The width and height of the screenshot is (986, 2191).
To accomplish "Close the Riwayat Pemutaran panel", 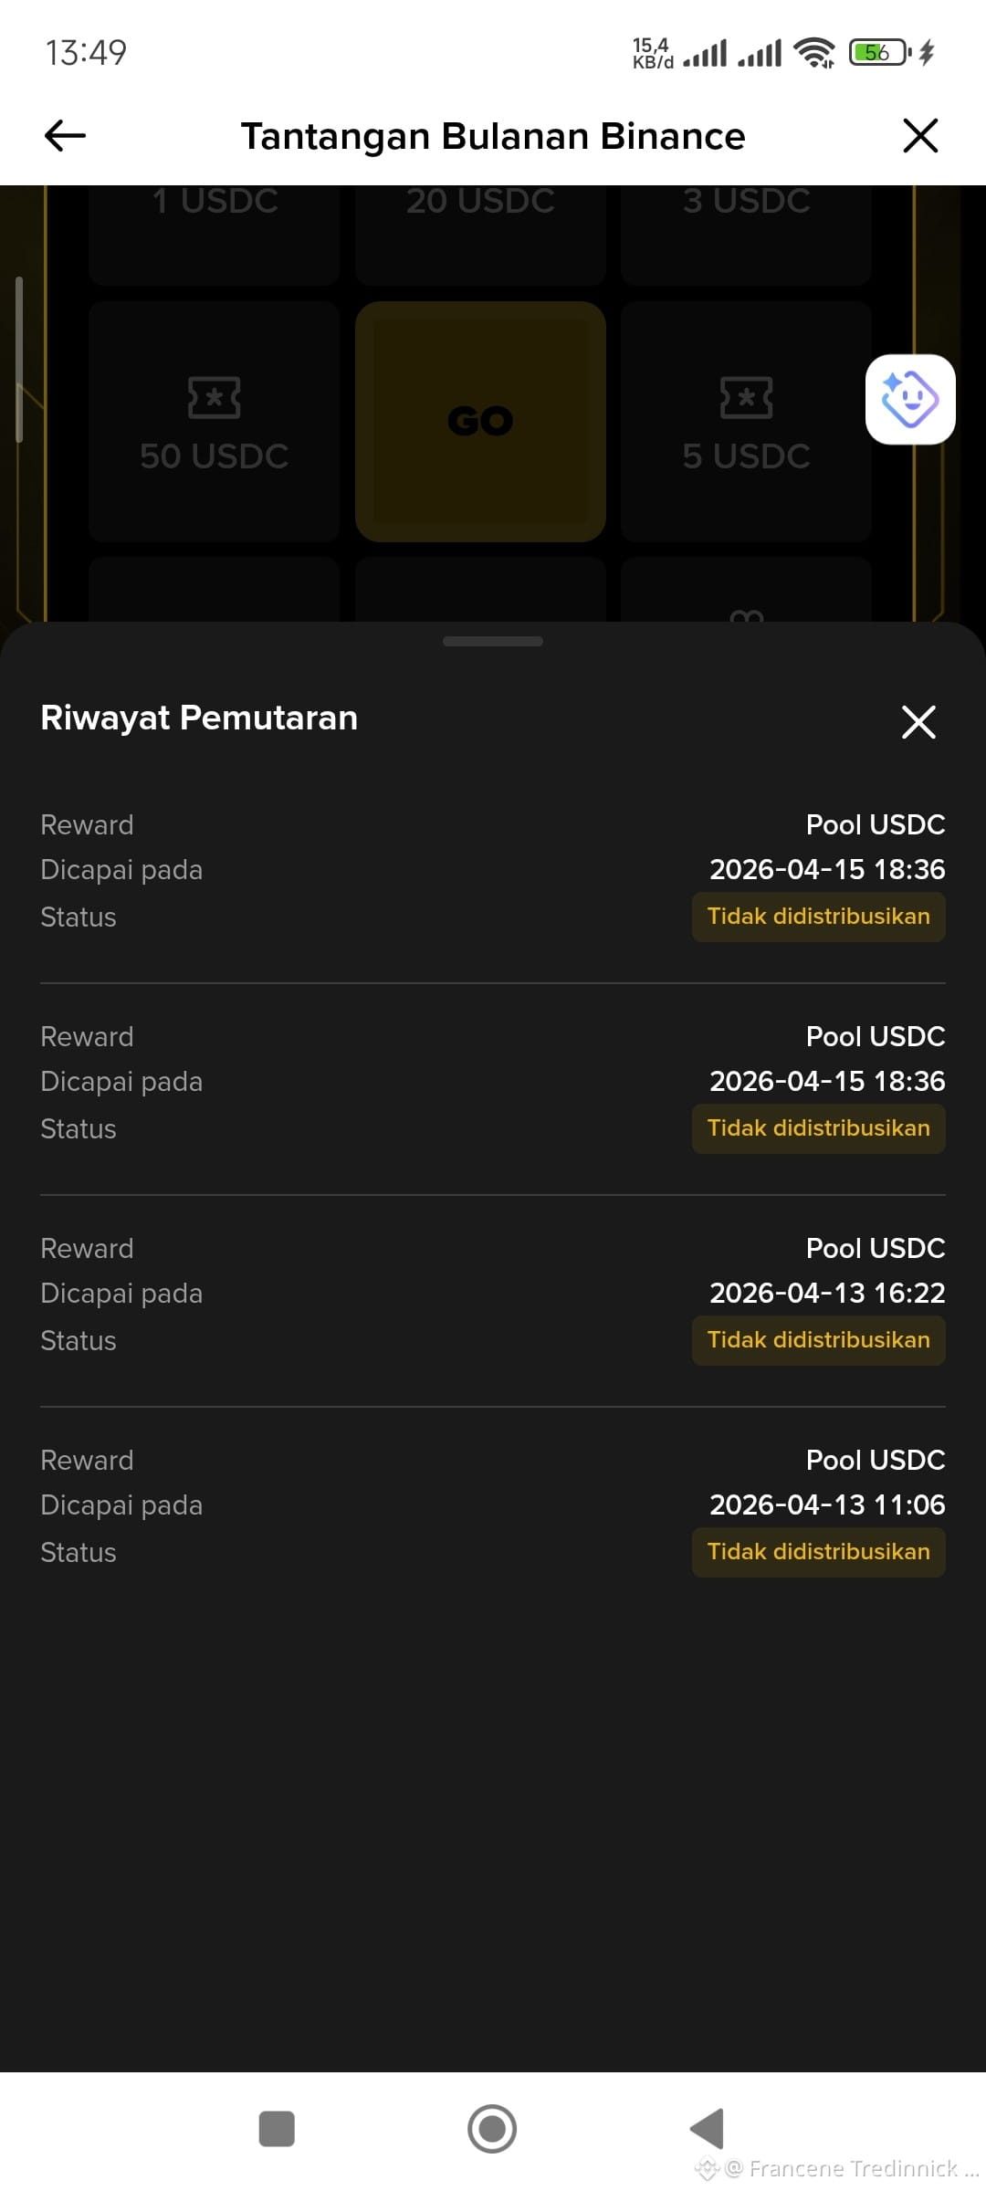I will [918, 721].
